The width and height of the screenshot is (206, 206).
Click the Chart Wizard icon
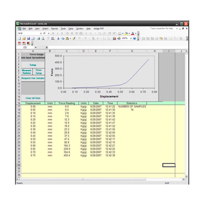(114, 38)
